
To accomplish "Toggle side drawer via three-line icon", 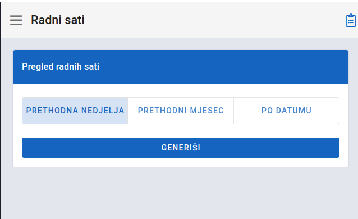I will pos(16,20).
